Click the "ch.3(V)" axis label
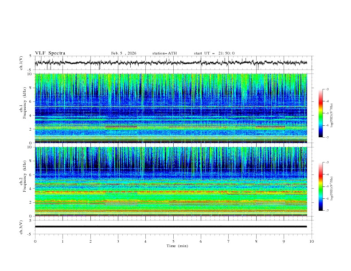The image size is (351, 271). point(21,227)
